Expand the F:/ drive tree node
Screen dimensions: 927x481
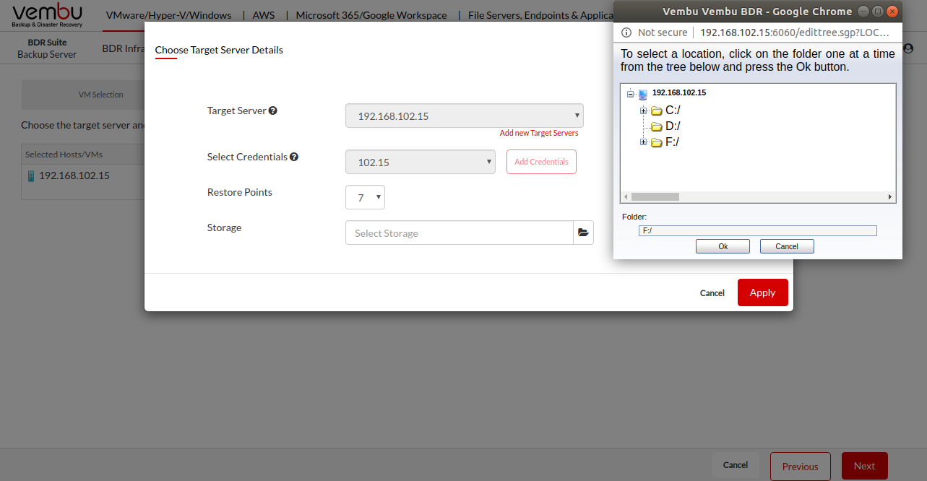click(643, 142)
